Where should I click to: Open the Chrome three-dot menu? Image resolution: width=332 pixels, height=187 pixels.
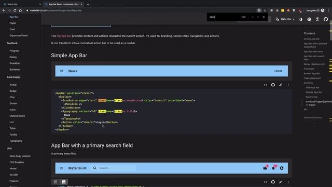(328, 10)
